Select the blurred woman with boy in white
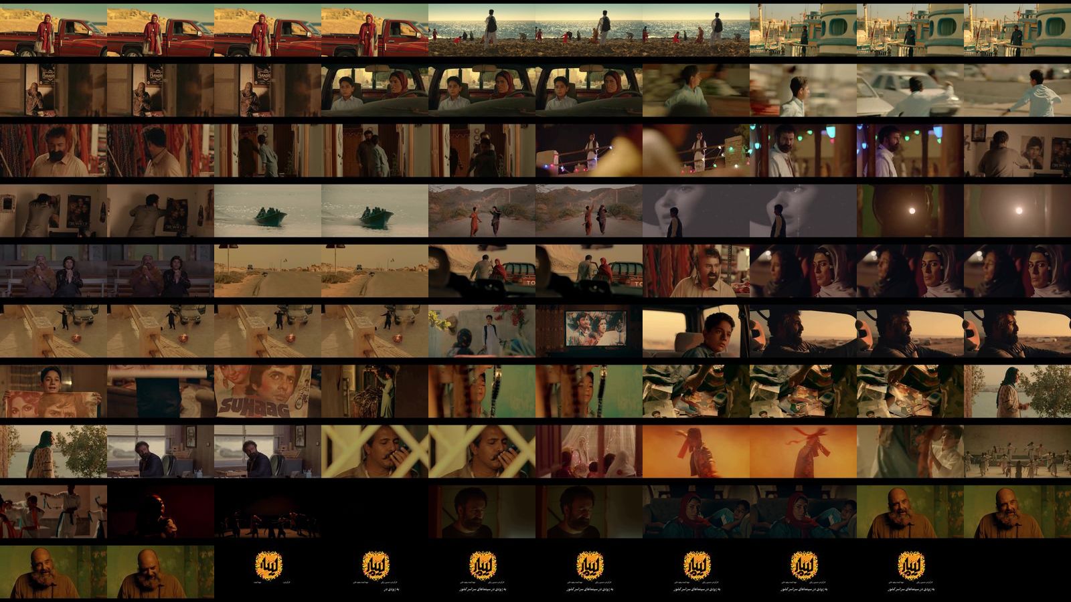The height and width of the screenshot is (602, 1071). click(x=910, y=451)
